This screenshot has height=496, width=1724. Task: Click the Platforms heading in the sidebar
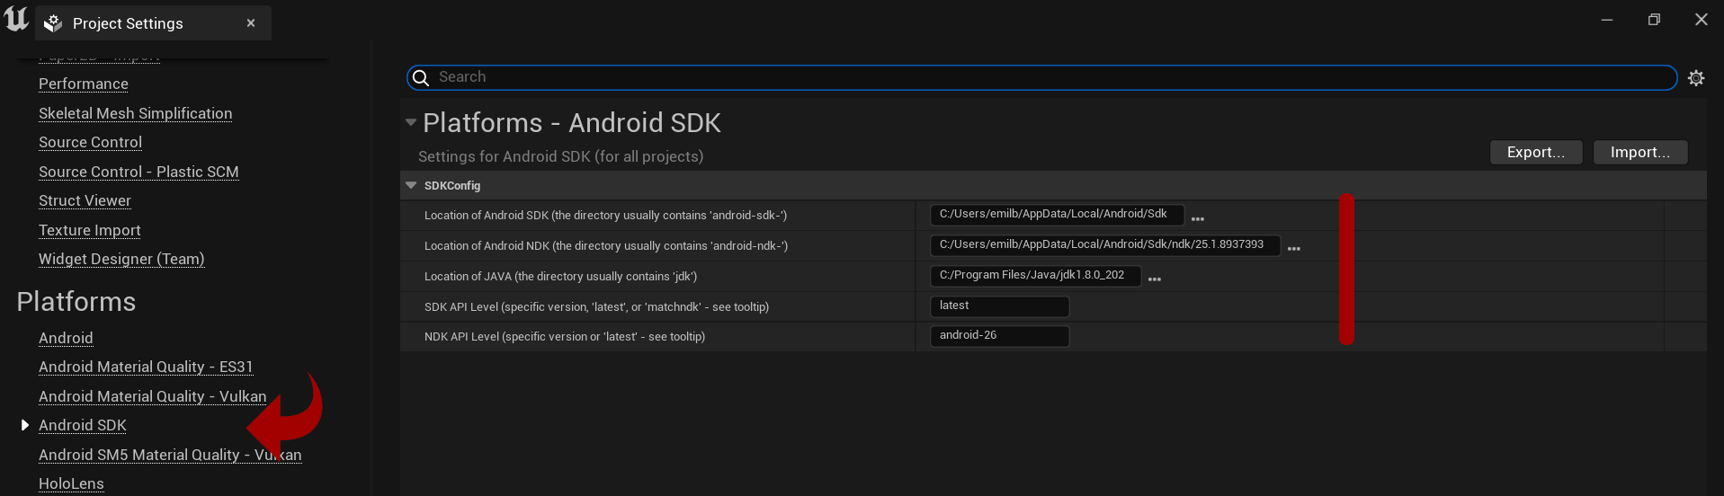pos(76,302)
